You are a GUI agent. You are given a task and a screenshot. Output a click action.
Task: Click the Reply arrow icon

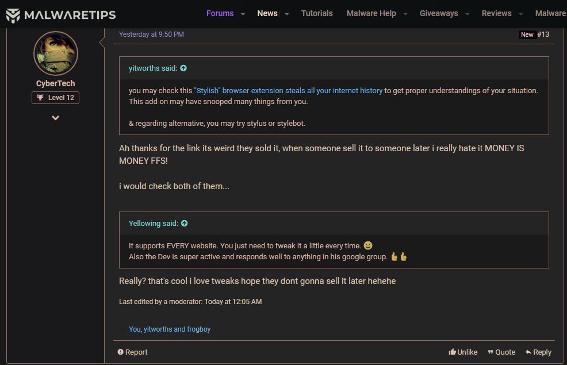528,352
